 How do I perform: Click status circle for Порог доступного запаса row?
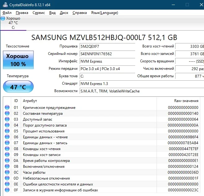click(7, 125)
